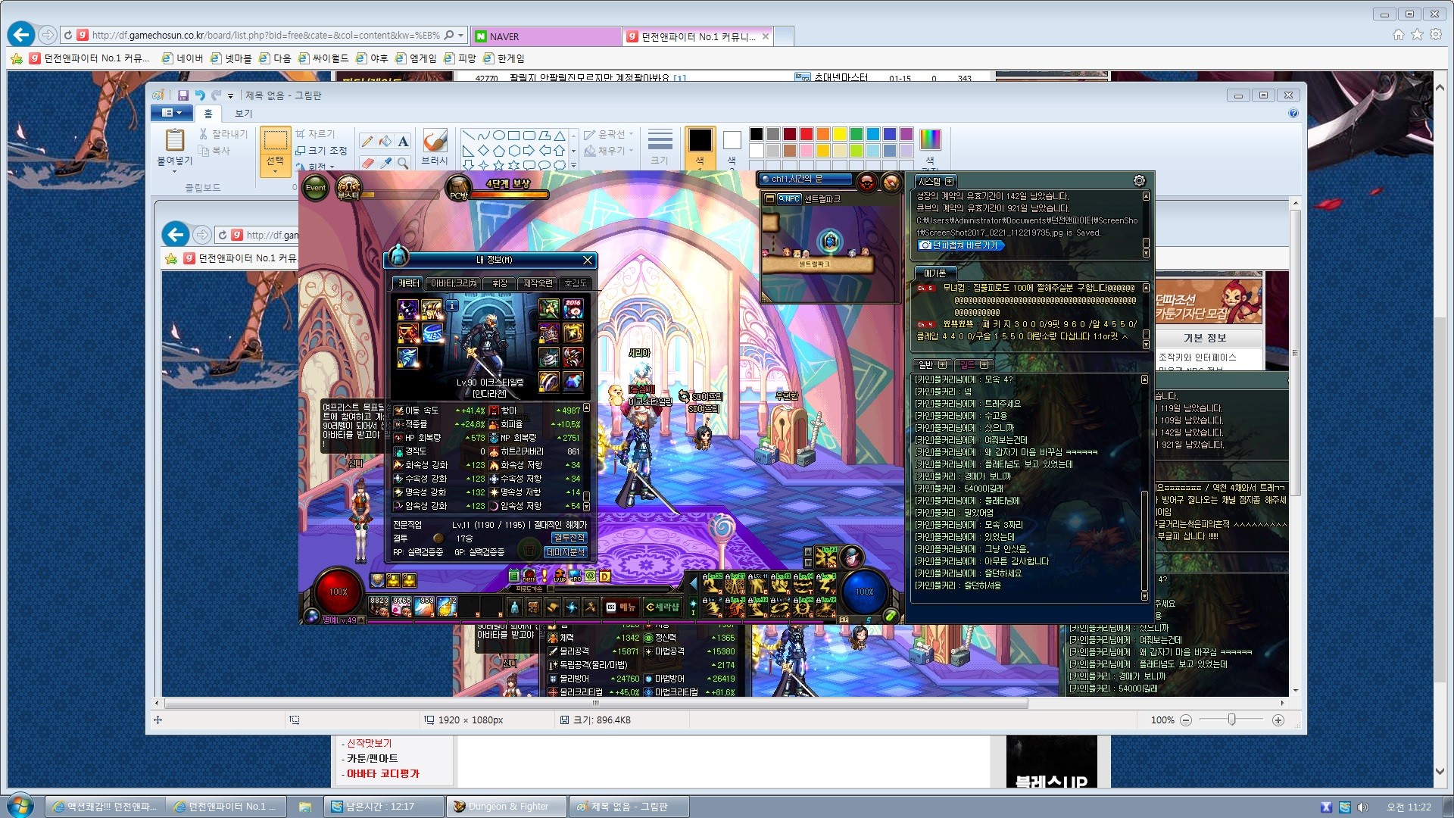Click the Save icon in Paint title bar
The width and height of the screenshot is (1454, 818).
click(x=183, y=95)
